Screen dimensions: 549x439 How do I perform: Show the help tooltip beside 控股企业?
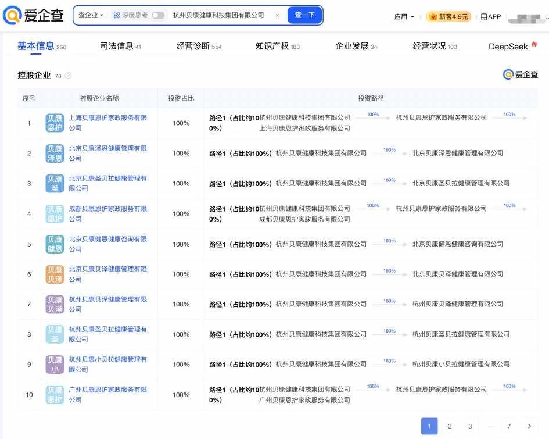pos(69,76)
